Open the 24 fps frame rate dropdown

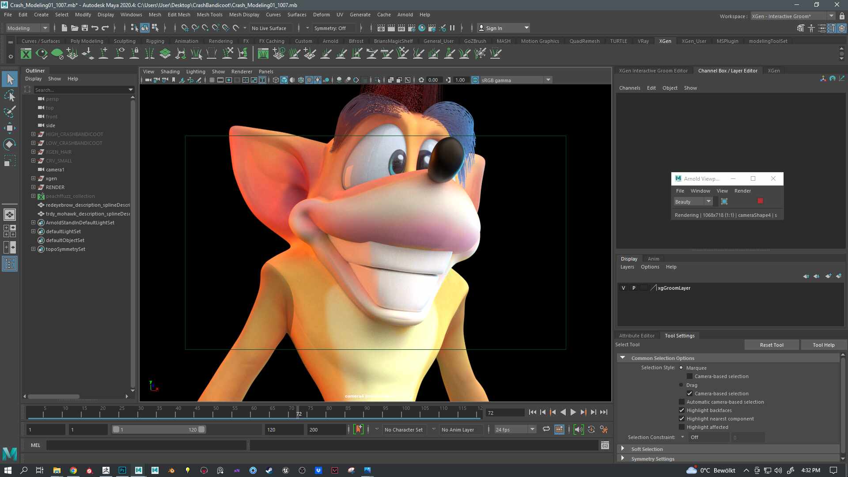point(515,429)
